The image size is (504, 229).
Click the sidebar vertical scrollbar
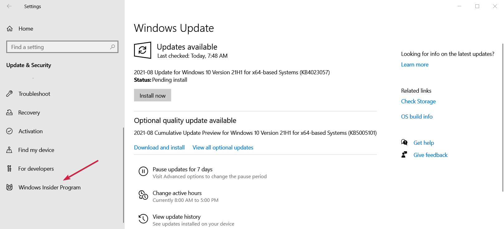coord(123,175)
